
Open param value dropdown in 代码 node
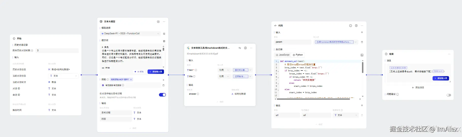(336, 42)
